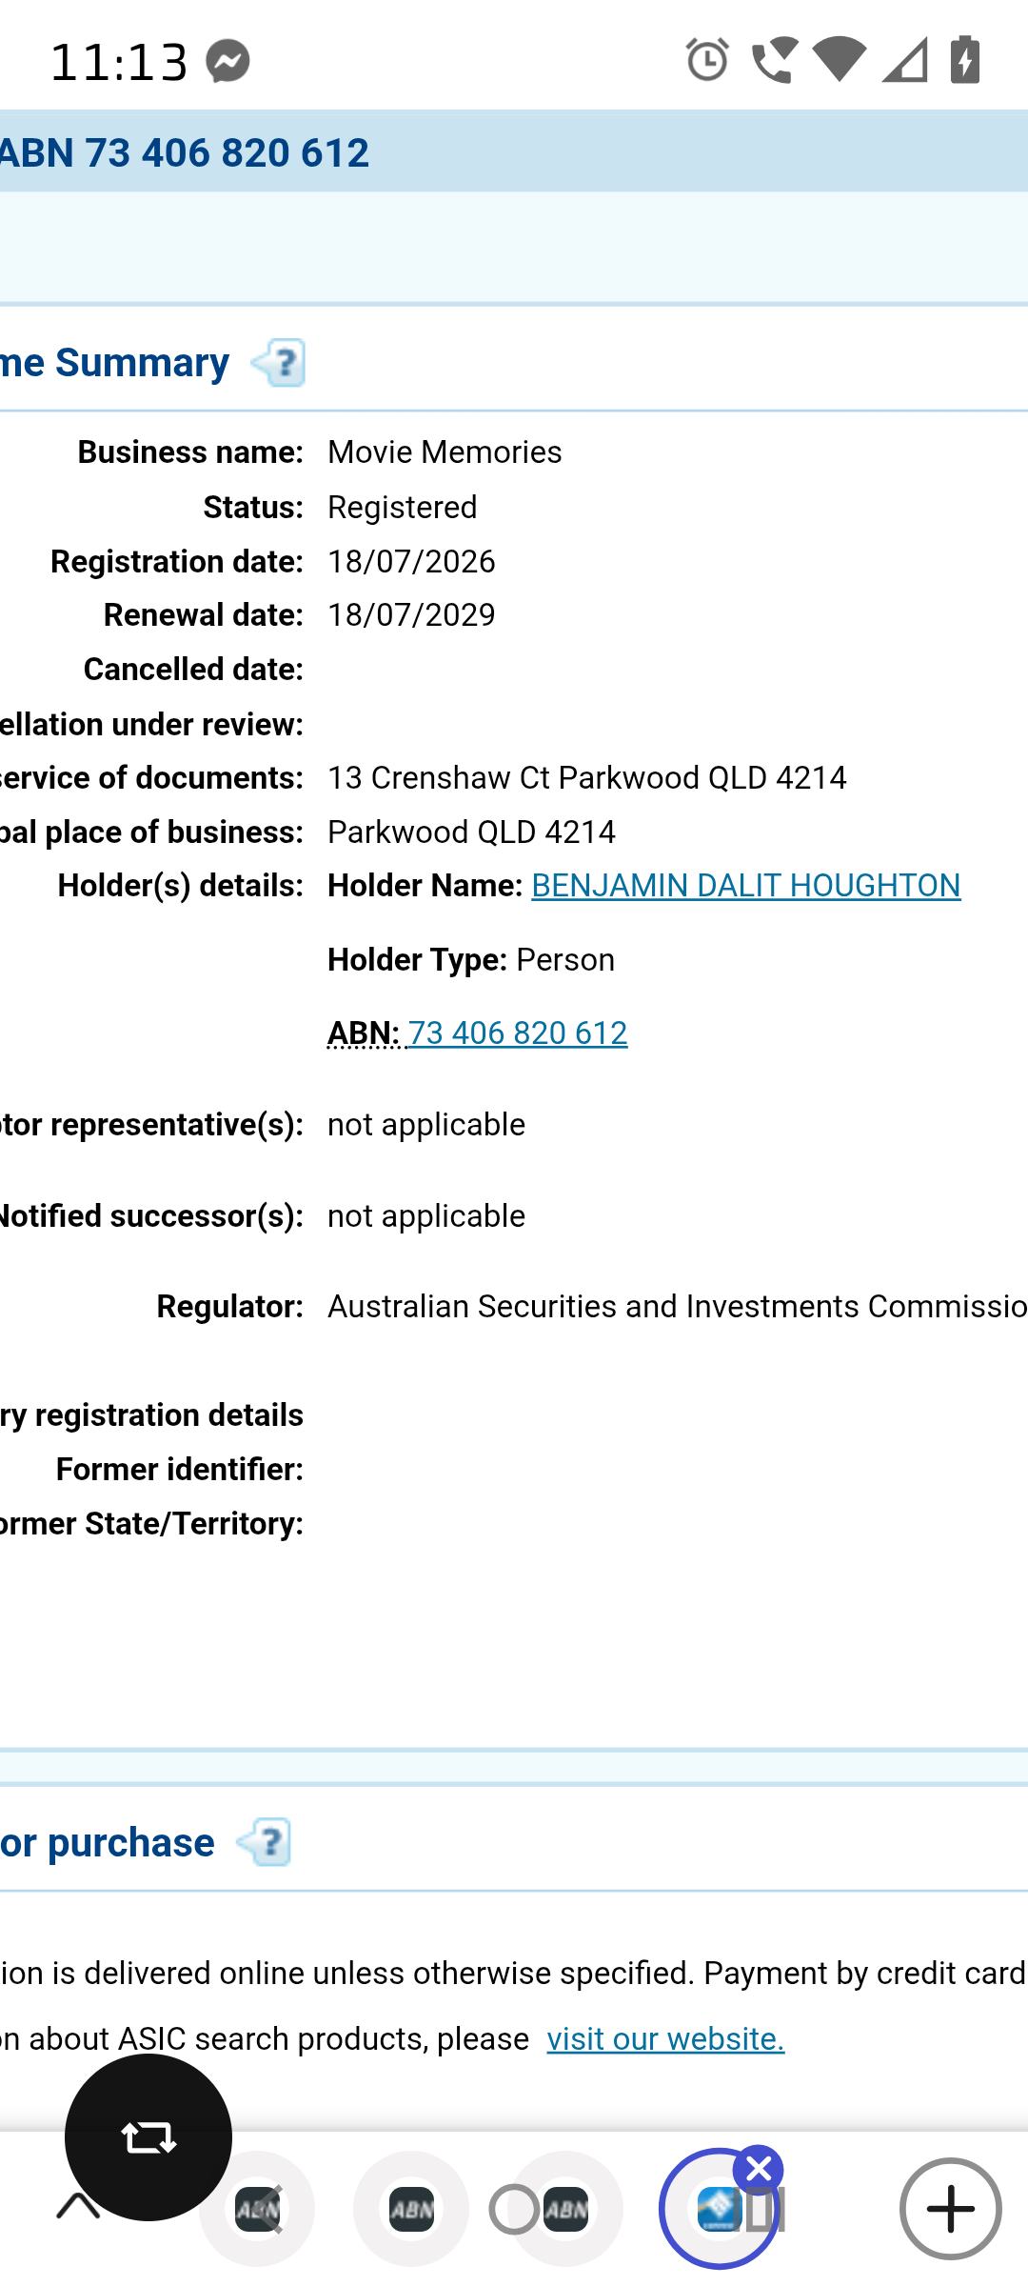This screenshot has width=1028, height=2286.
Task: Open holder BENJAMIN DALIT HOUGHTON link
Action: click(x=745, y=886)
